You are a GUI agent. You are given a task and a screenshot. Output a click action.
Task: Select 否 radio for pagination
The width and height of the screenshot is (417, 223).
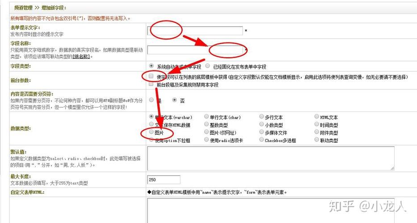tap(174, 100)
